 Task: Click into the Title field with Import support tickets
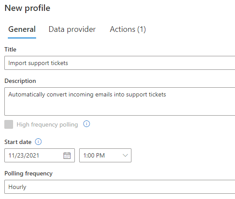(120, 63)
